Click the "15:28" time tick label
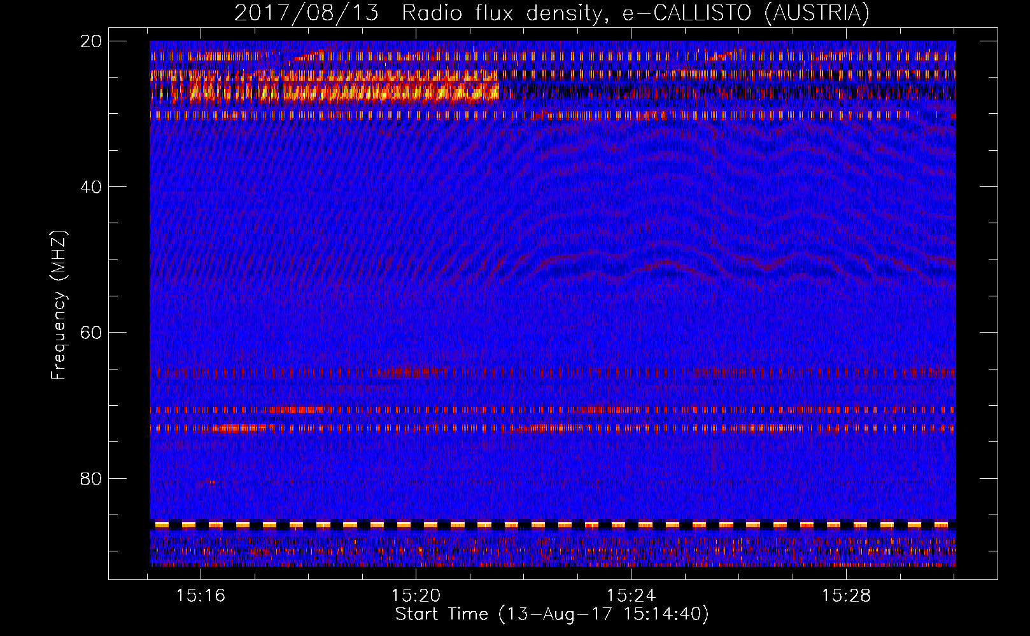The height and width of the screenshot is (636, 1030). click(x=846, y=595)
